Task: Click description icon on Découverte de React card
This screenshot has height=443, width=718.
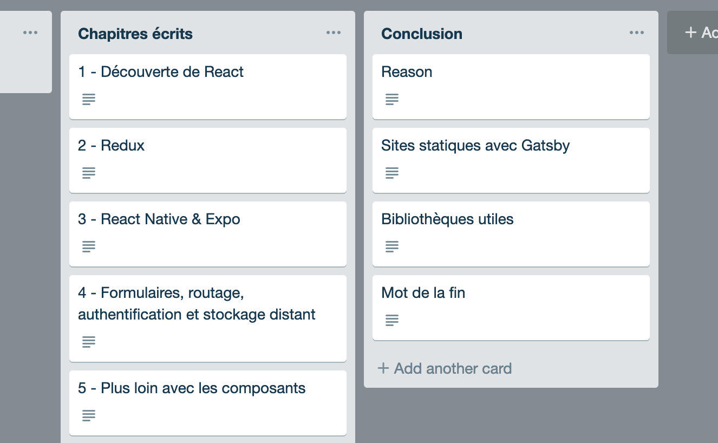Action: (89, 99)
